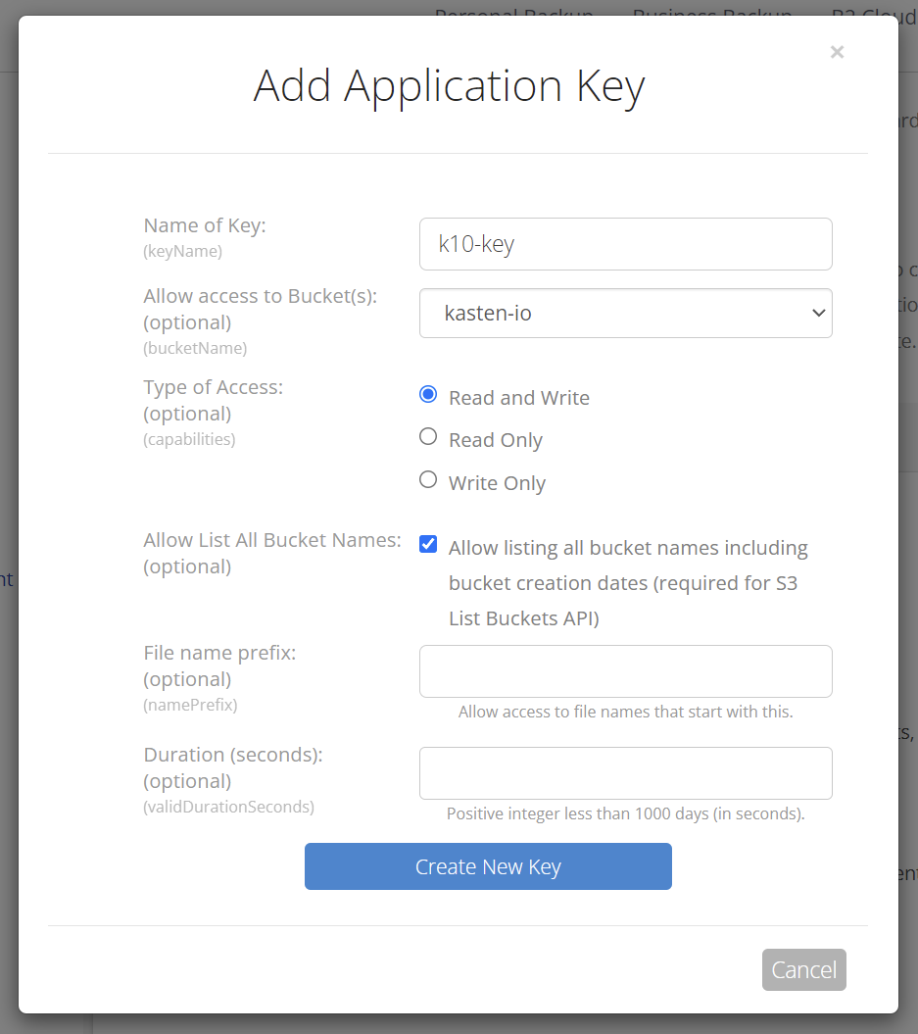Click the Read and Write label
The image size is (918, 1034).
[x=519, y=398]
